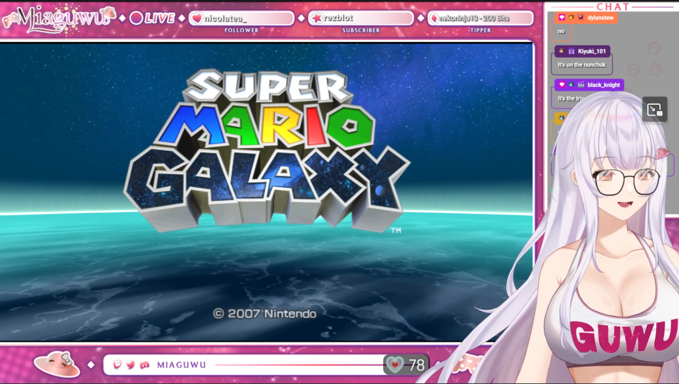Click the MIAGUWU text in bottom bar
The image size is (679, 384).
click(181, 365)
